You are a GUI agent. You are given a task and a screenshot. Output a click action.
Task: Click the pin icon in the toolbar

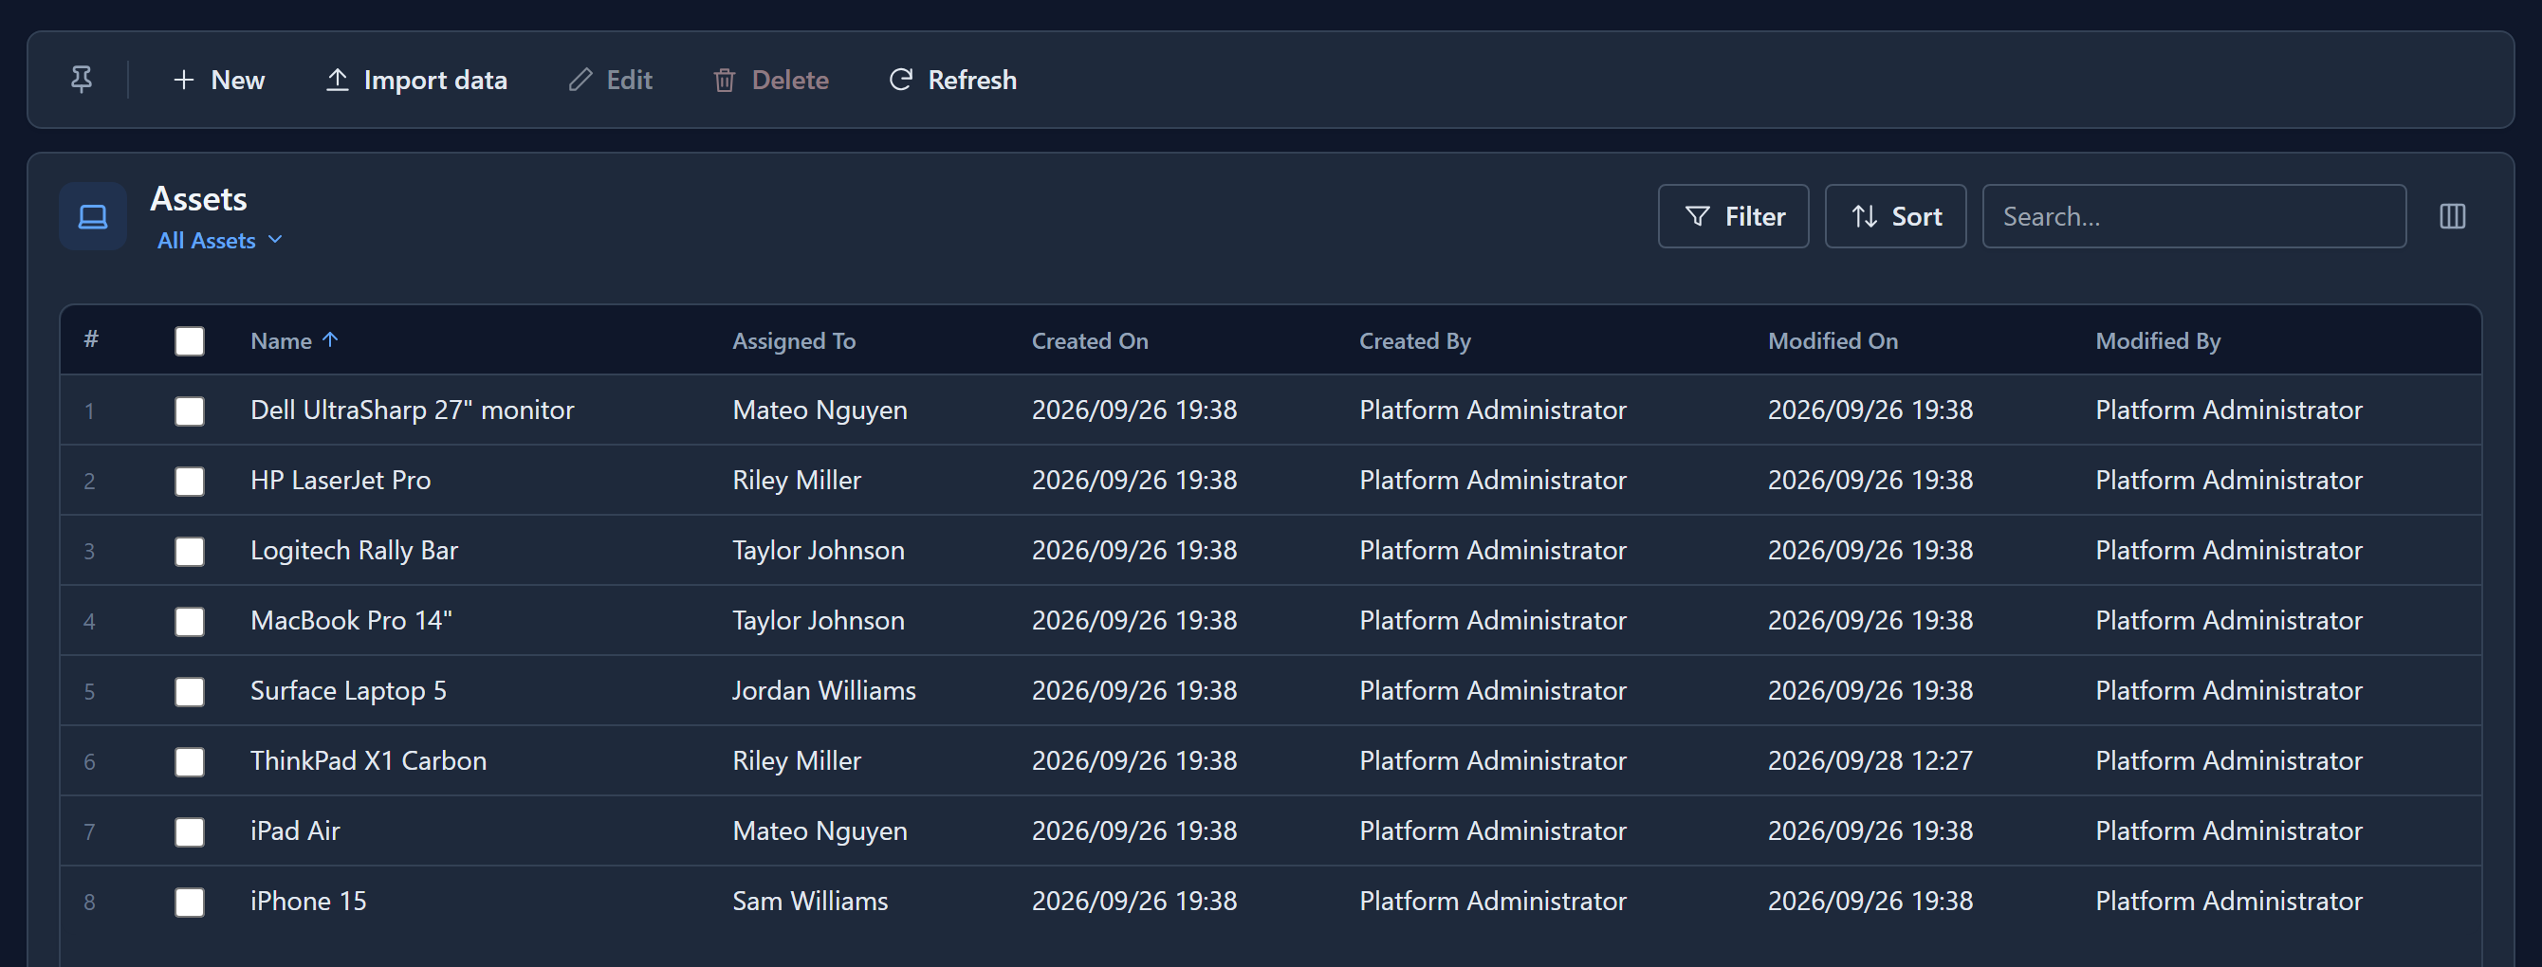tap(82, 79)
